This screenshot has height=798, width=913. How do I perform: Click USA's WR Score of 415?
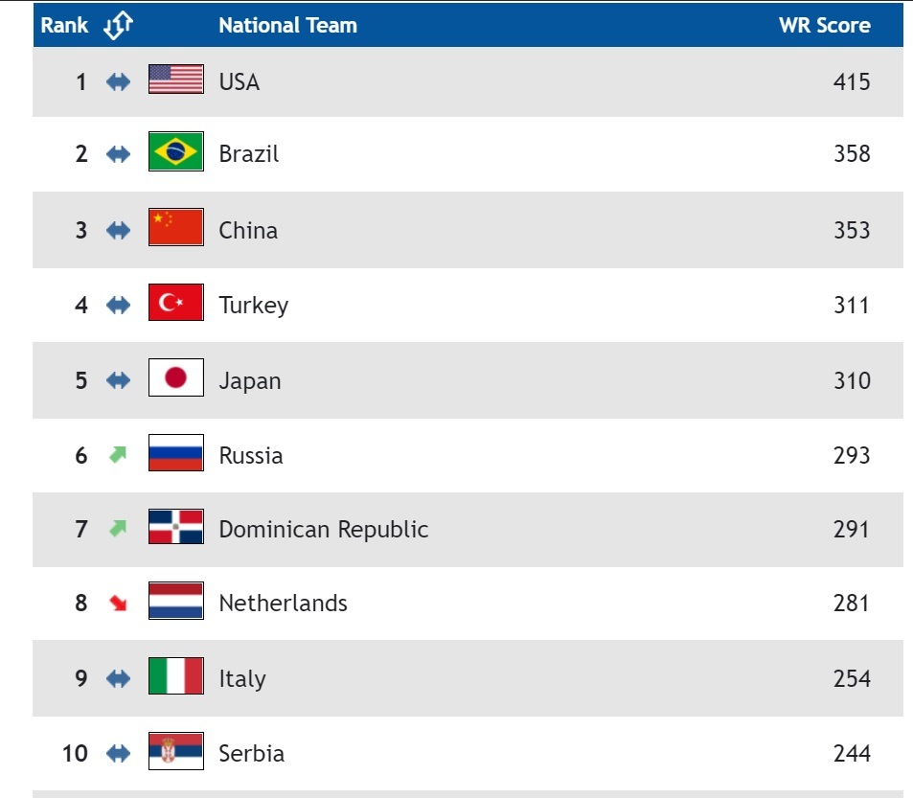tap(851, 82)
